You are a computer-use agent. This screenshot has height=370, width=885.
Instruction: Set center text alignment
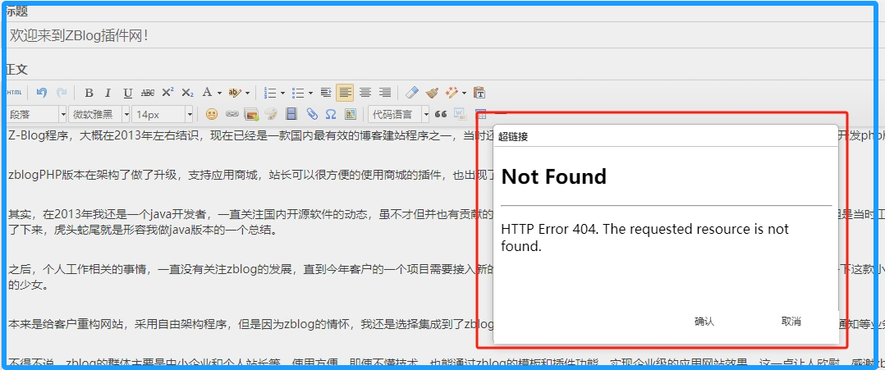coord(365,93)
